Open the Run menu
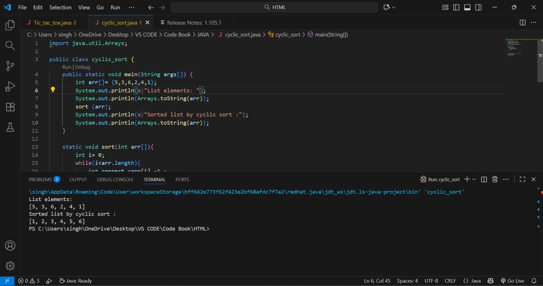The height and width of the screenshot is (286, 543). click(x=115, y=7)
